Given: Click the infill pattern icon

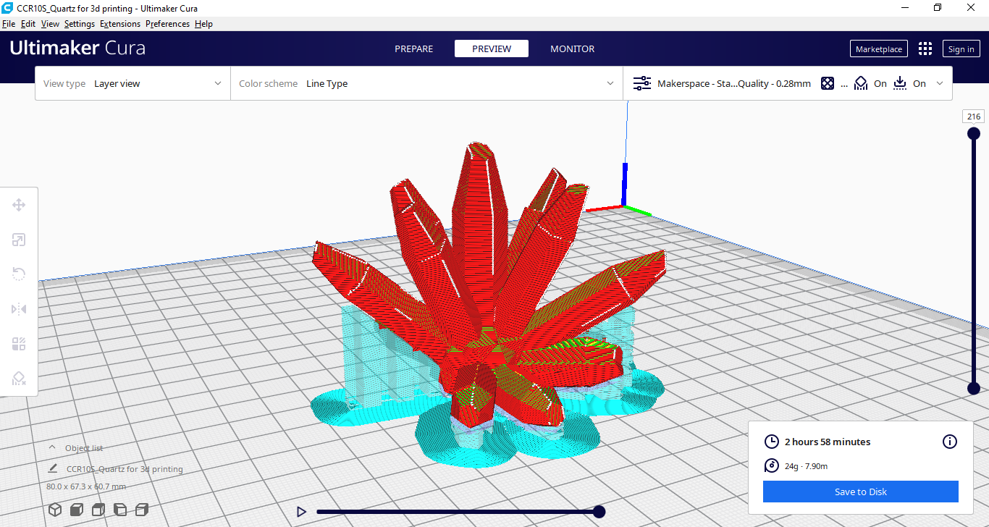Looking at the screenshot, I should pos(828,83).
